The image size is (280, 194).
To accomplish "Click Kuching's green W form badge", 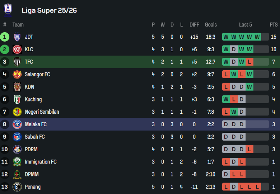I will 226,99.
